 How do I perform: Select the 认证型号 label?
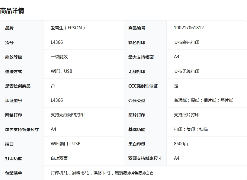(x=14, y=101)
